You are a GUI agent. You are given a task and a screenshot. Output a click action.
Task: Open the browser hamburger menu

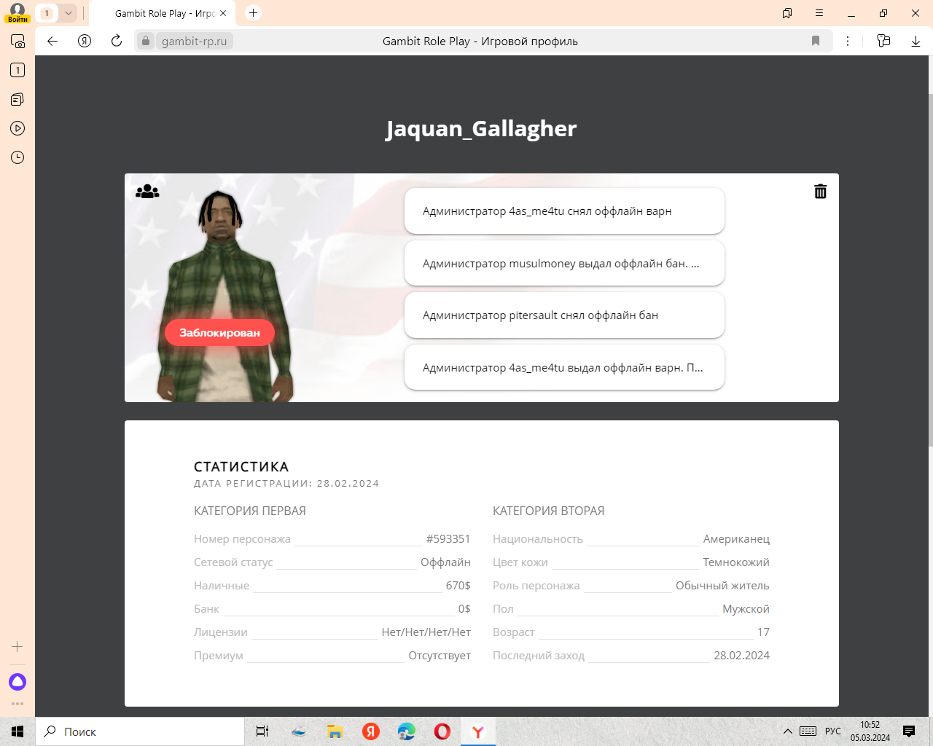[x=819, y=13]
